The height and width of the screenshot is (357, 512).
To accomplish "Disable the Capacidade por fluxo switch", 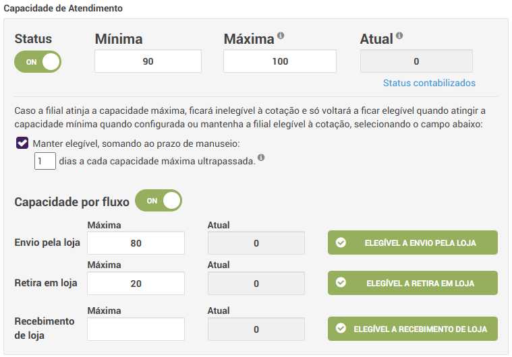I will (159, 201).
